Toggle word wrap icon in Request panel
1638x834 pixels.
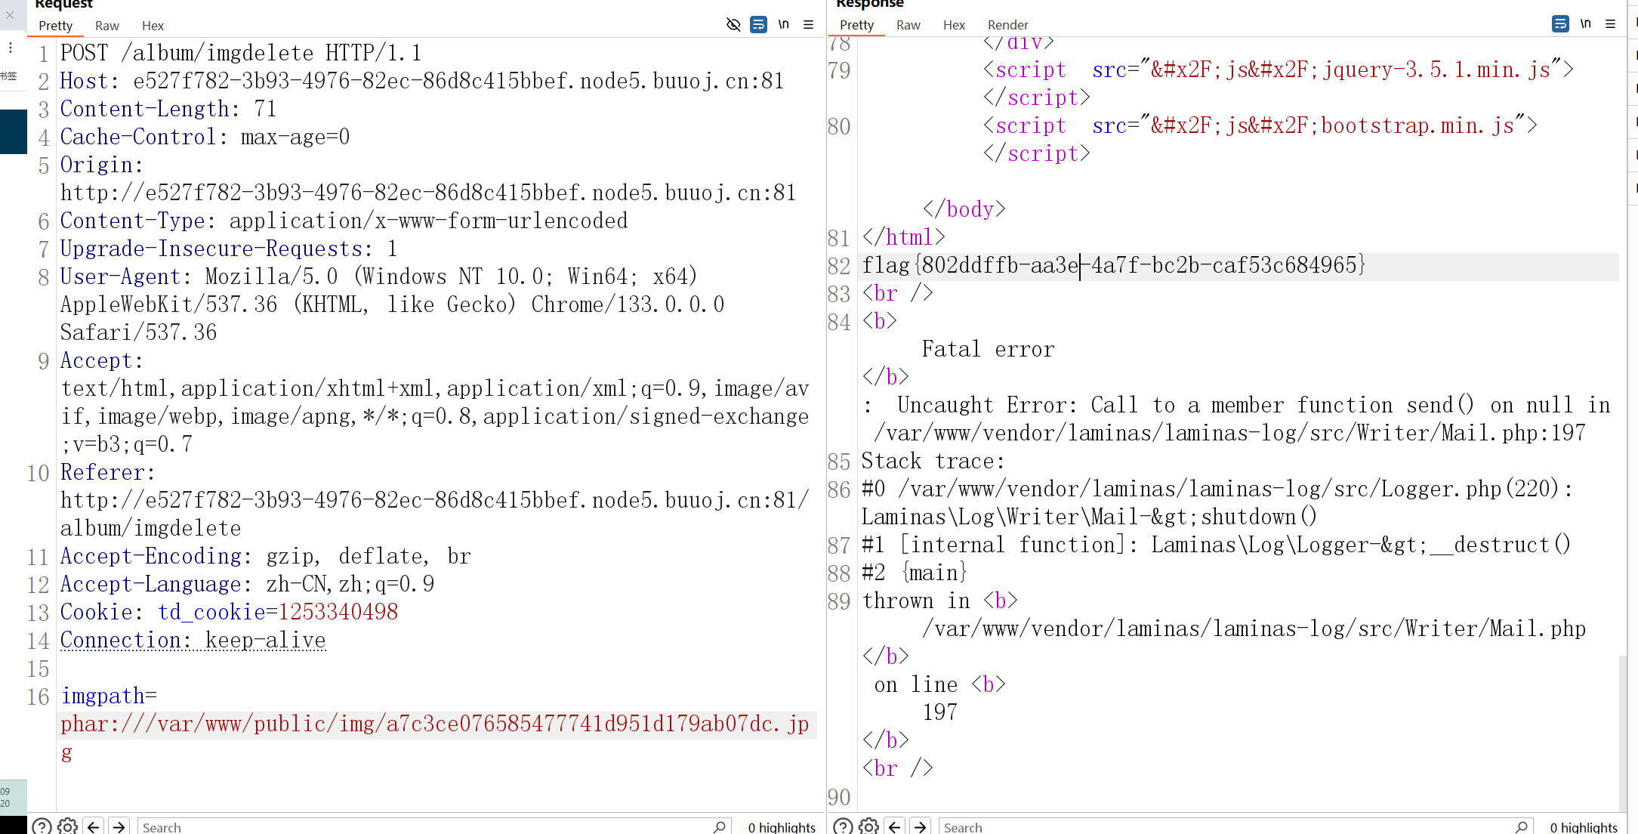pyautogui.click(x=758, y=25)
